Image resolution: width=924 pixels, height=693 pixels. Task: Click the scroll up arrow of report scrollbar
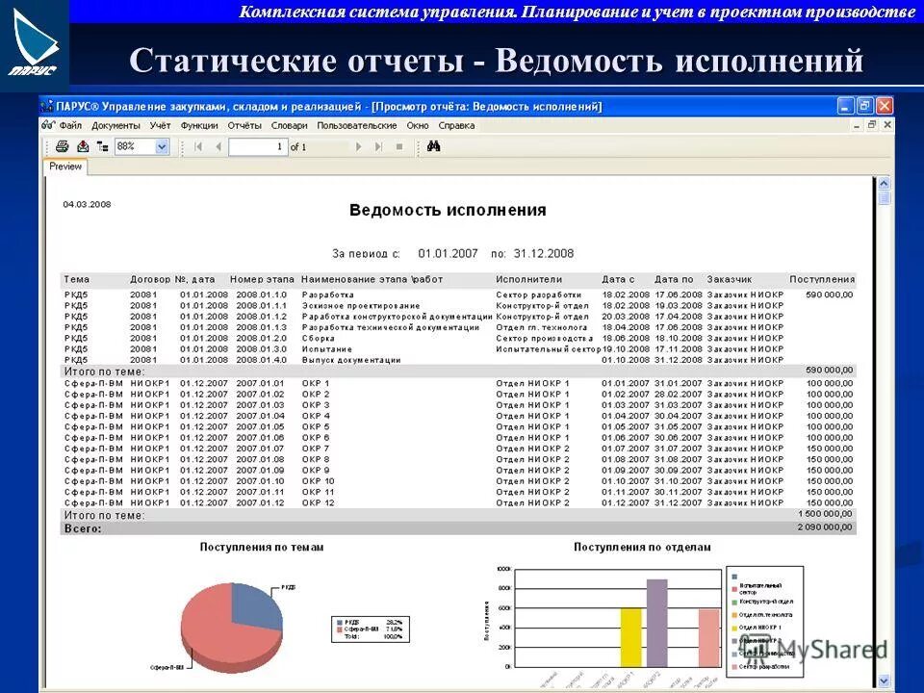coord(884,183)
